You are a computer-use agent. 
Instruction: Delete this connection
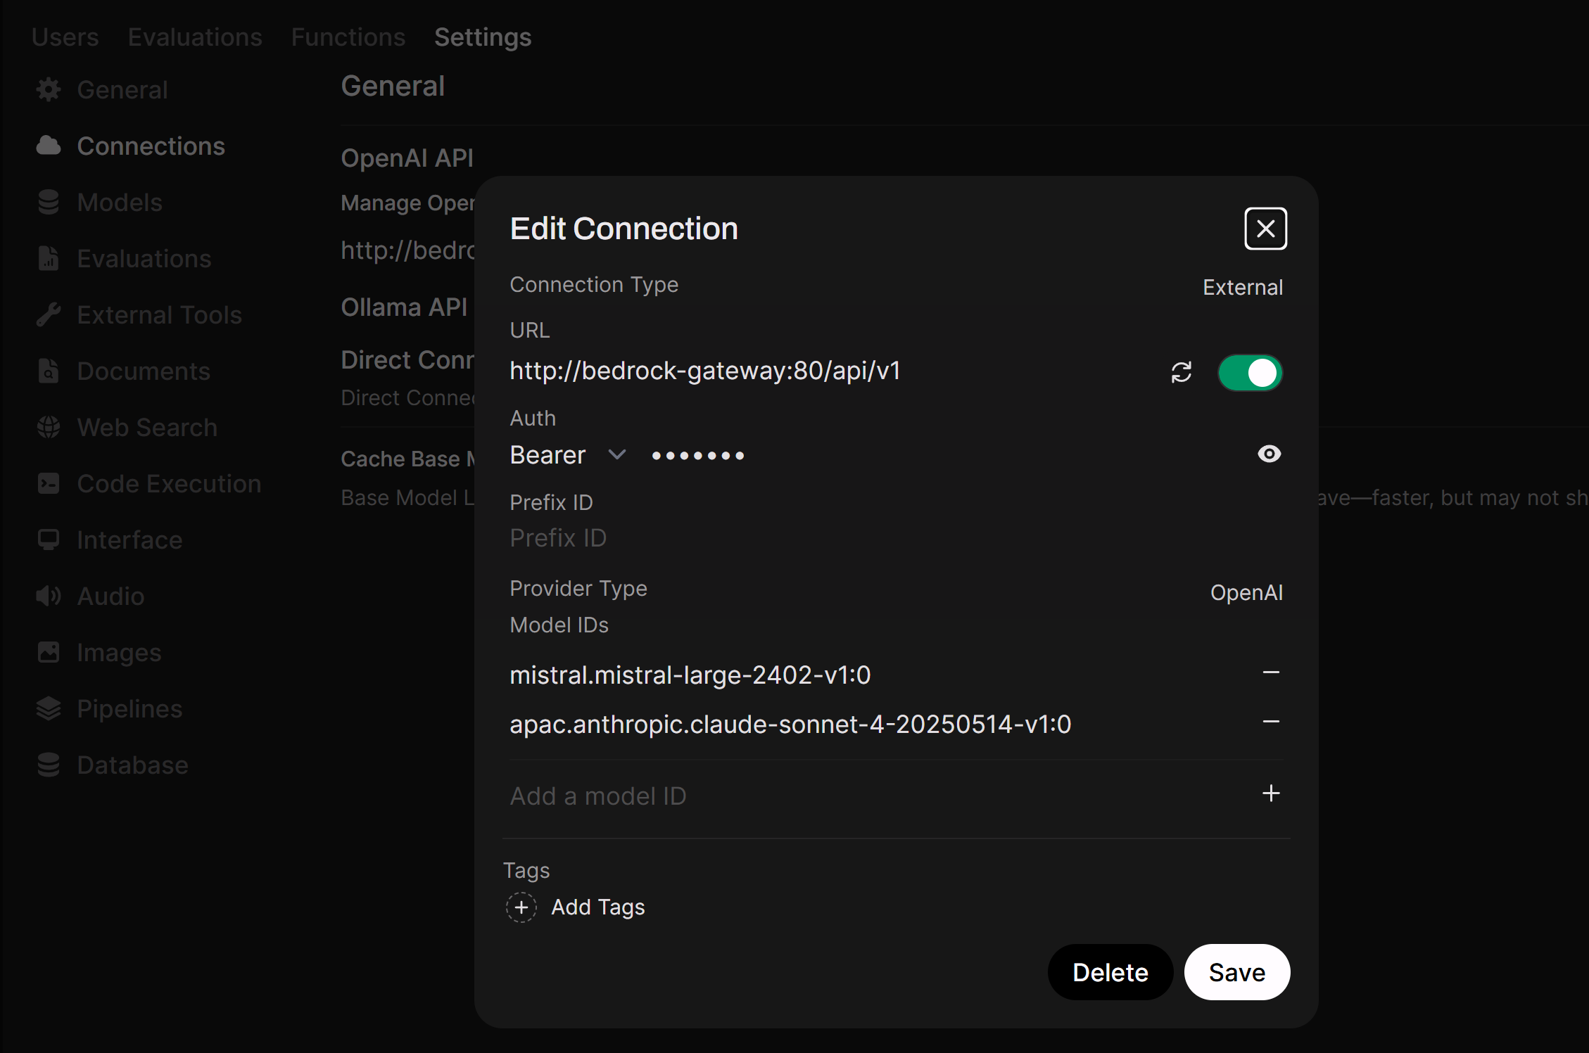click(1110, 972)
